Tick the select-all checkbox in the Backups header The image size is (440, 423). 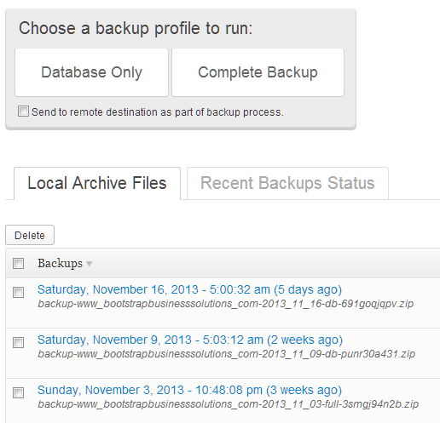18,263
